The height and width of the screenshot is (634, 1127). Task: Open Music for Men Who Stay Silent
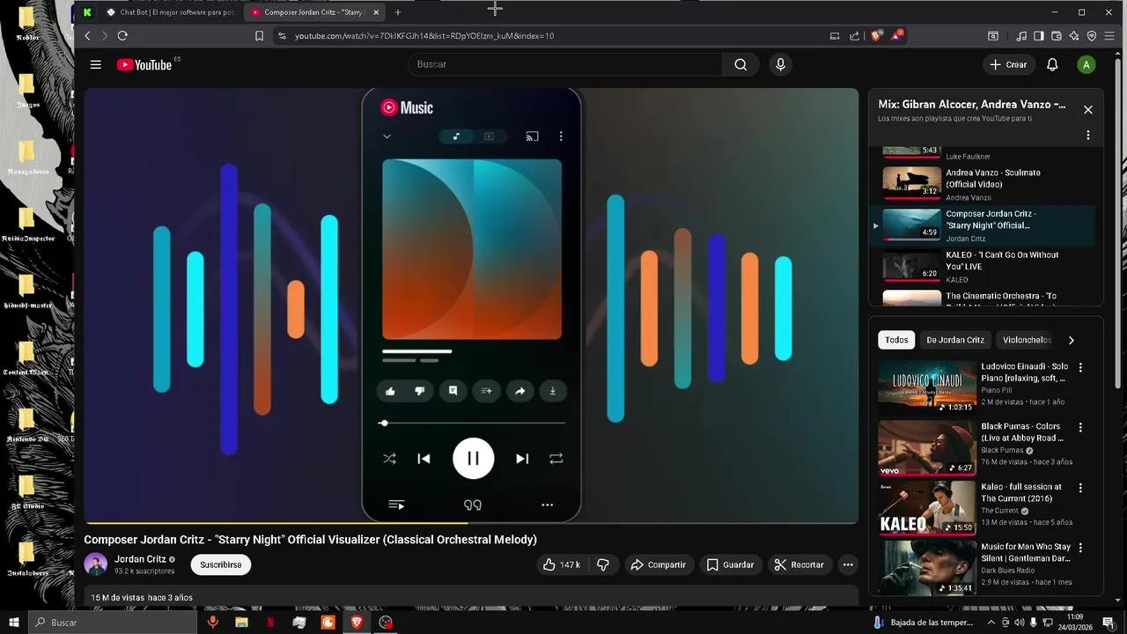point(1026,552)
